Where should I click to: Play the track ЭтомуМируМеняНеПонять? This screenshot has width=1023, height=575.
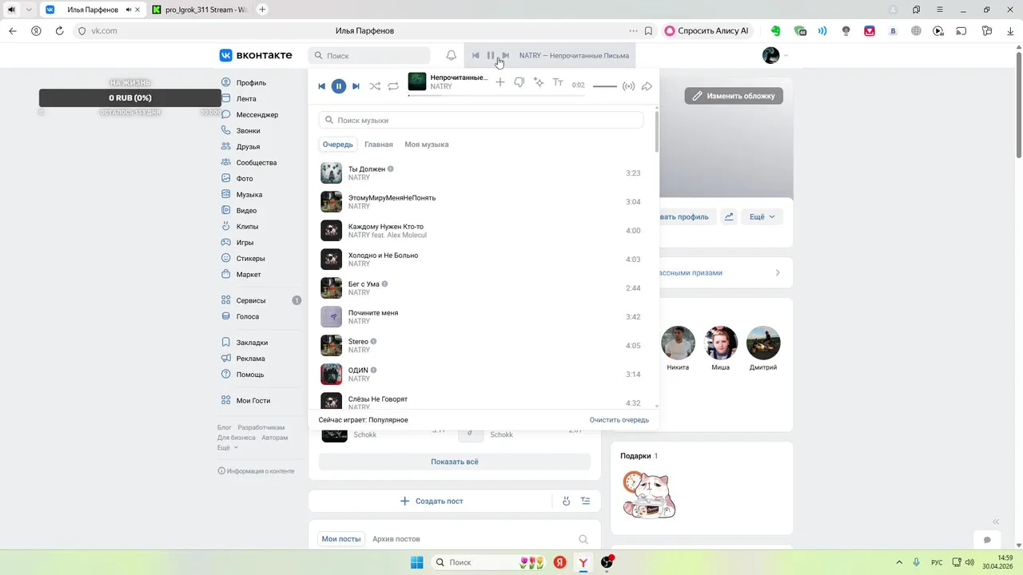[x=483, y=202]
